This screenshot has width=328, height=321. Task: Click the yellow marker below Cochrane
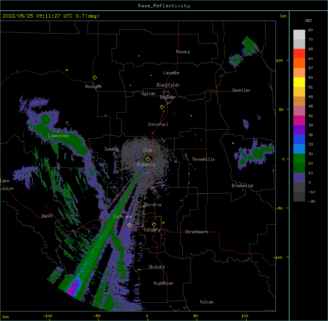[129, 225]
